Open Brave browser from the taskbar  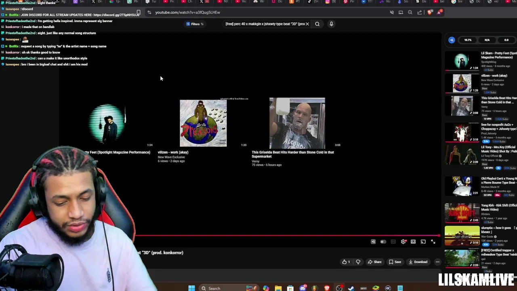click(327, 288)
